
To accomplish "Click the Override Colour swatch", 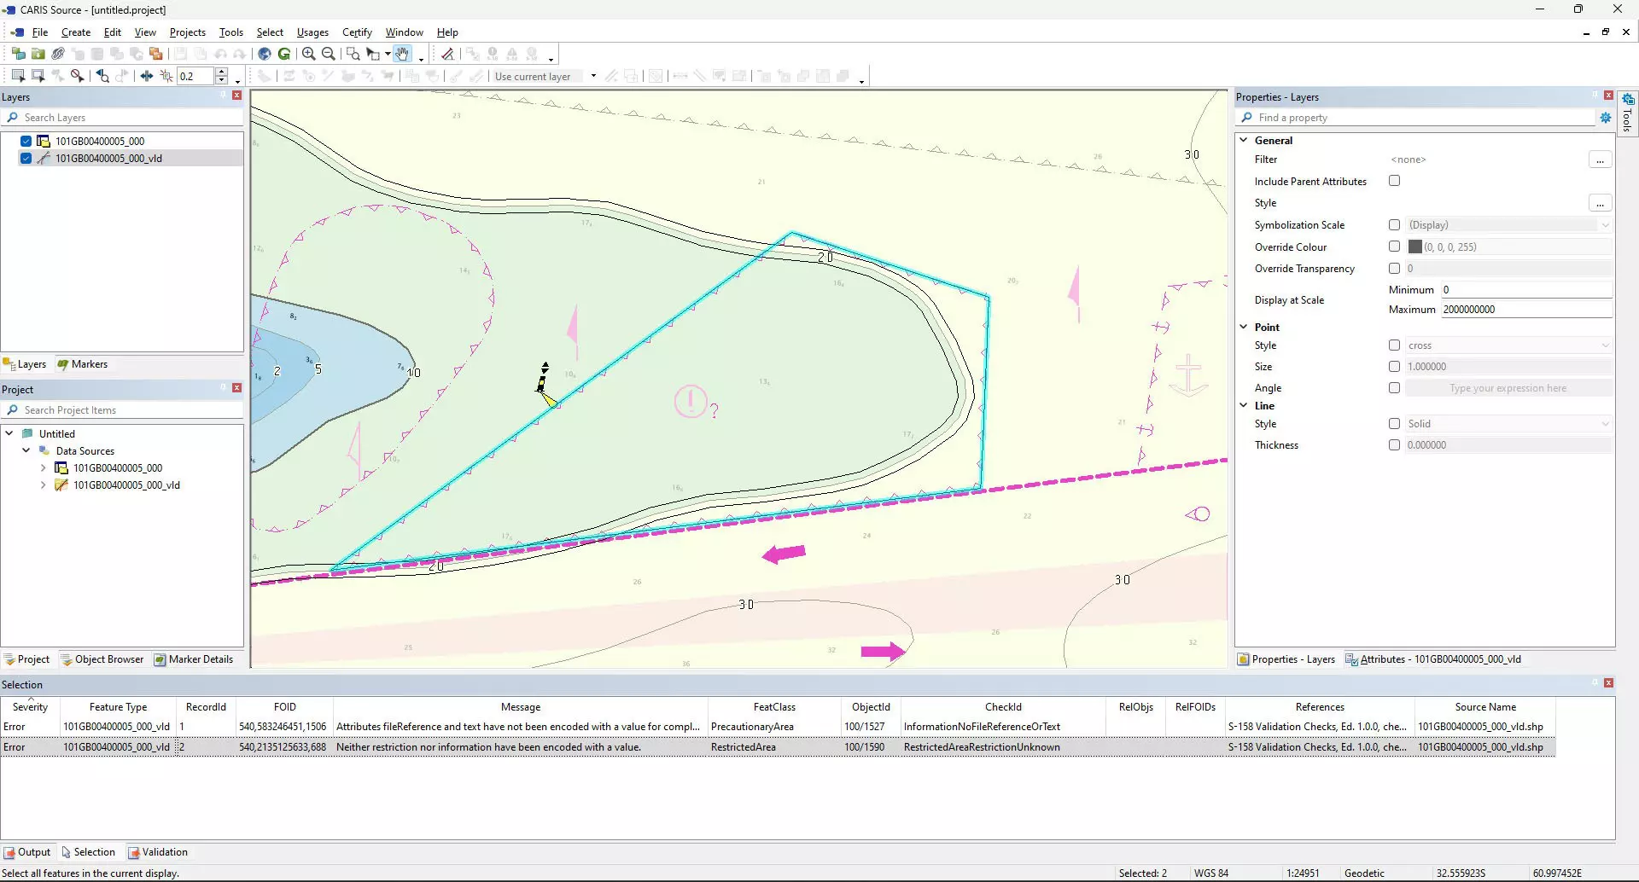I will pos(1414,247).
